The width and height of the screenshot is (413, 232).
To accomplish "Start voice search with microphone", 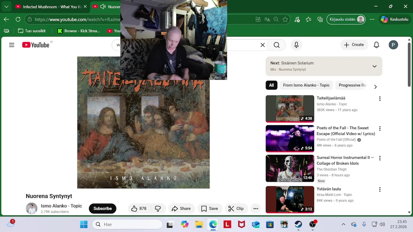I will 296,45.
